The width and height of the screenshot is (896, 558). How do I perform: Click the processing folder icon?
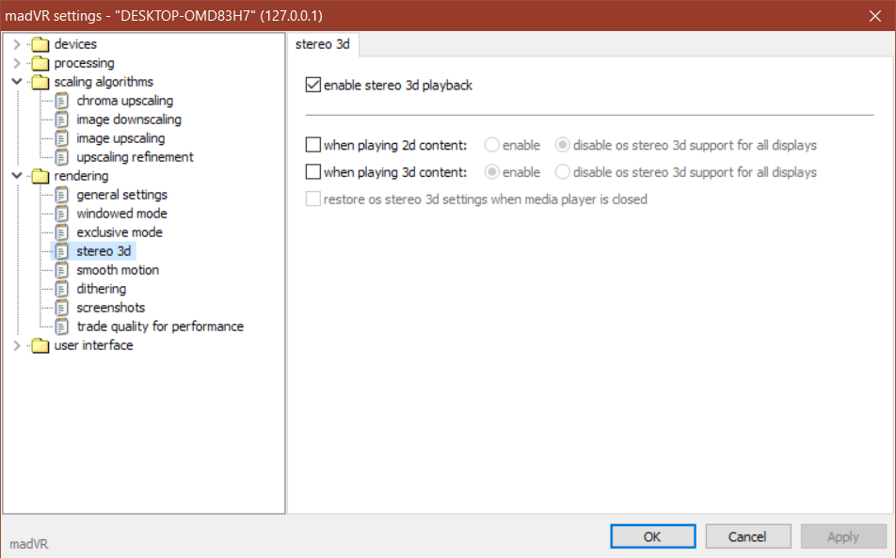click(x=40, y=63)
